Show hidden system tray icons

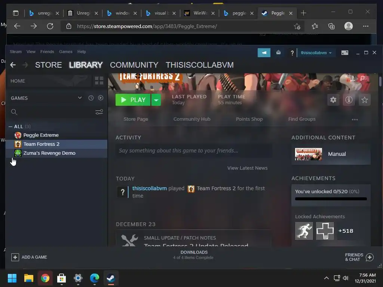pyautogui.click(x=326, y=278)
